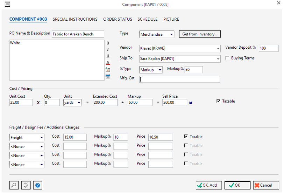This screenshot has width=284, height=194.
Task: Run the ABC spell check button
Action: (x=26, y=185)
